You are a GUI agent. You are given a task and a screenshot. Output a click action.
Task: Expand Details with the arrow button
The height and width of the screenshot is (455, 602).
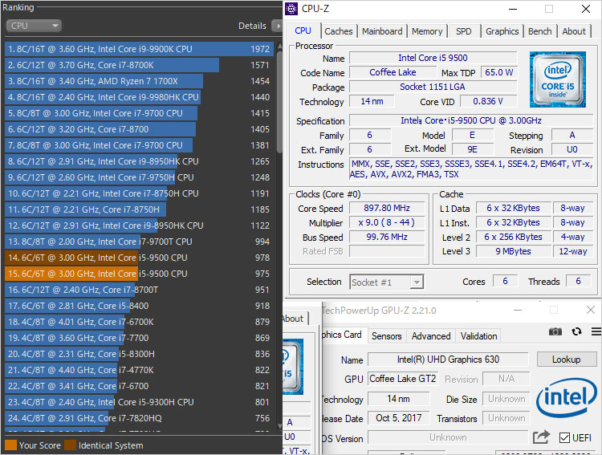pyautogui.click(x=277, y=26)
